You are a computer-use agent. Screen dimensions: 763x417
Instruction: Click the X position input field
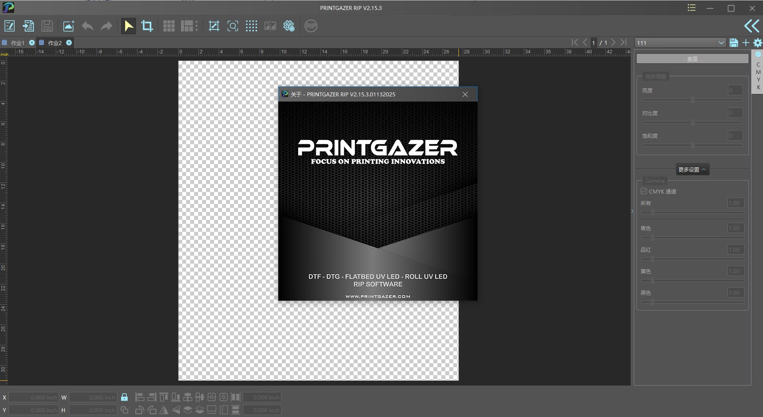point(34,397)
